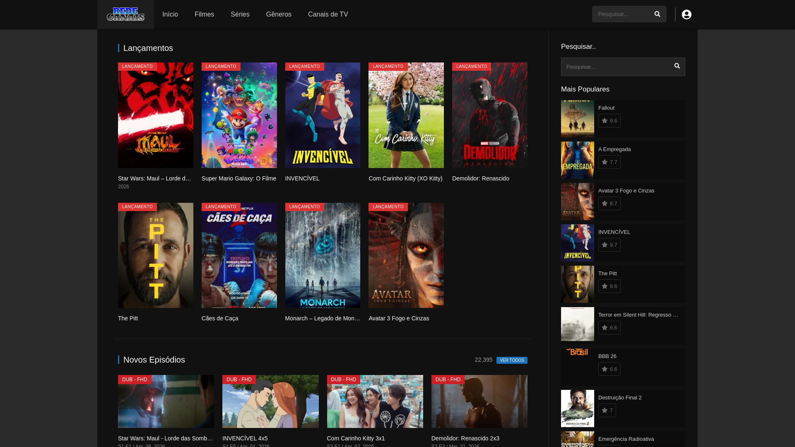Focus the top header search field
The width and height of the screenshot is (795, 447).
(620, 14)
